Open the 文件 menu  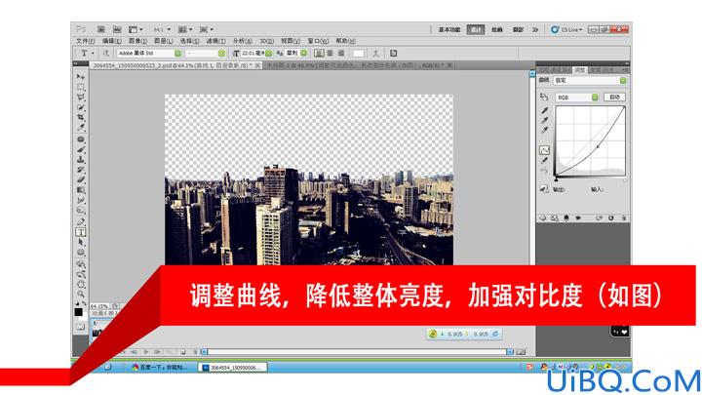(85, 41)
